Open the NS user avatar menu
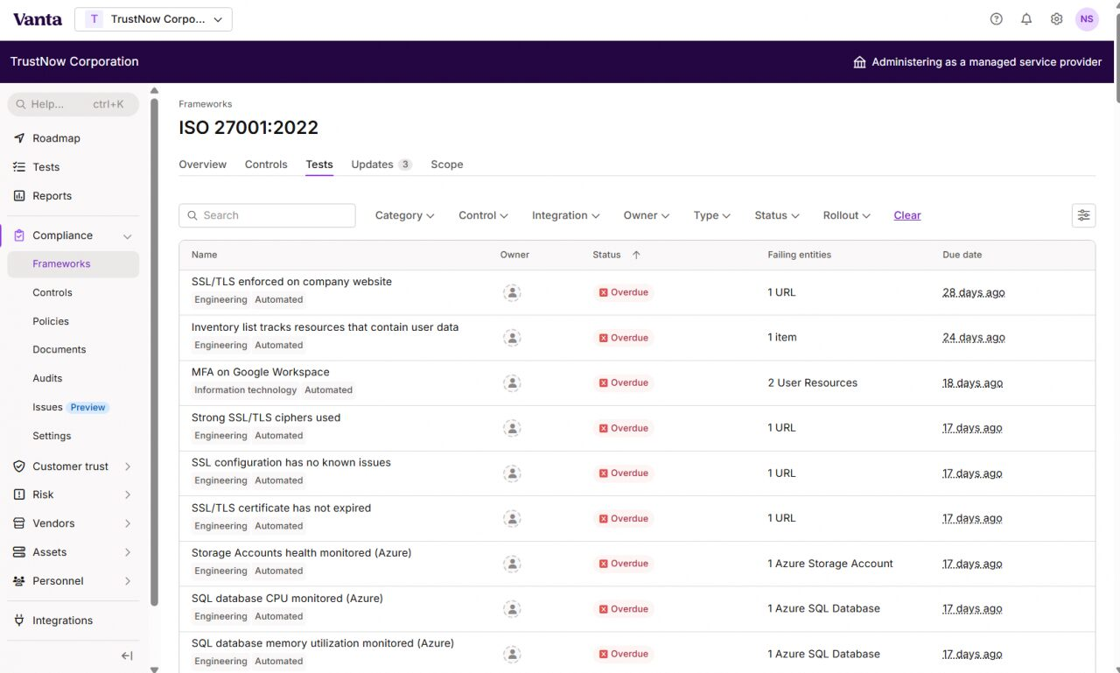The image size is (1120, 673). pos(1087,19)
